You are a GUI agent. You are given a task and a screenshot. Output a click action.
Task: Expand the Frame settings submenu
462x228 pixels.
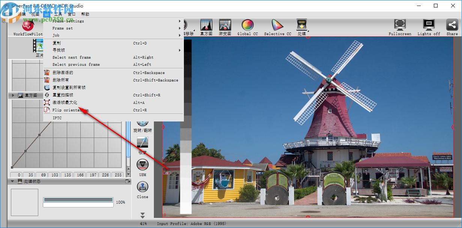coord(75,21)
